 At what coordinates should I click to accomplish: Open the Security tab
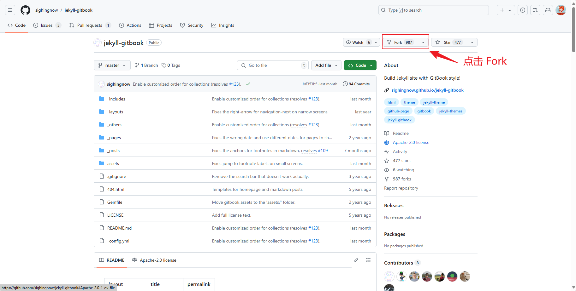(x=192, y=25)
